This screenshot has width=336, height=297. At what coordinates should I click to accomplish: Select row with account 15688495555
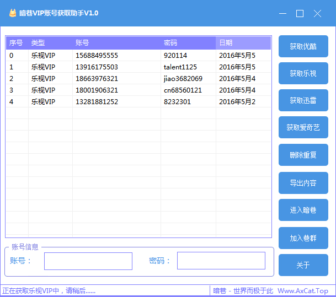(97, 56)
